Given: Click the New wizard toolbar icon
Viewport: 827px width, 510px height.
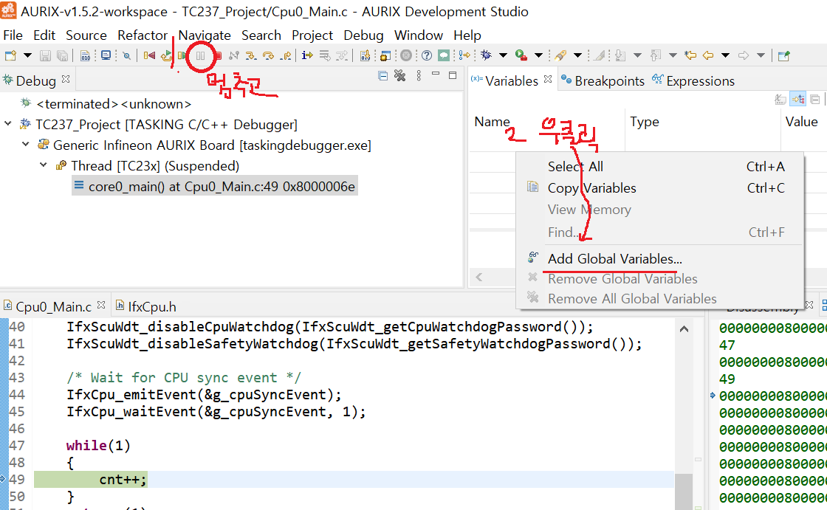Looking at the screenshot, I should (x=10, y=55).
